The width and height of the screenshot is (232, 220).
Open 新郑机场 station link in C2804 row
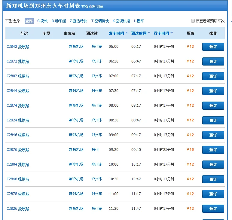point(76,164)
